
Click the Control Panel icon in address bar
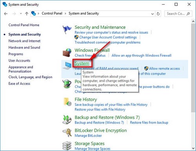tap(34, 13)
